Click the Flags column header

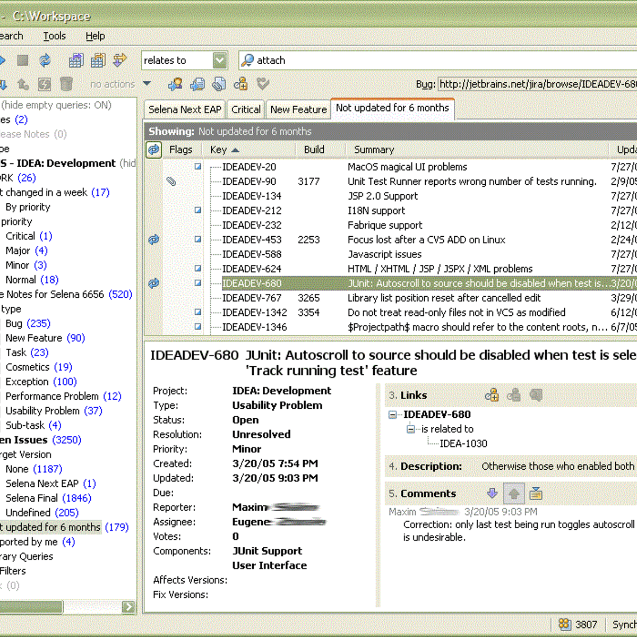[x=180, y=150]
